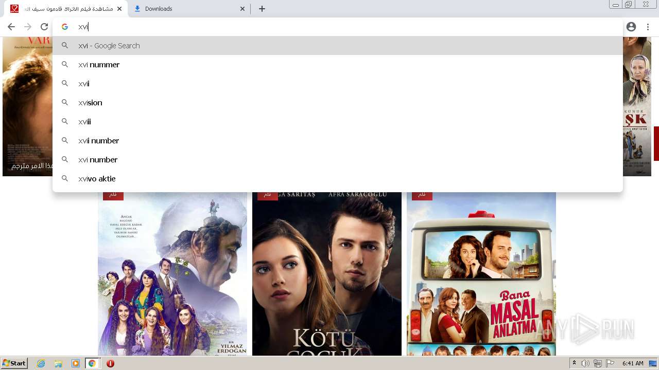
Task: Click red tag on Yilmaz Erdogan poster
Action: tap(113, 196)
